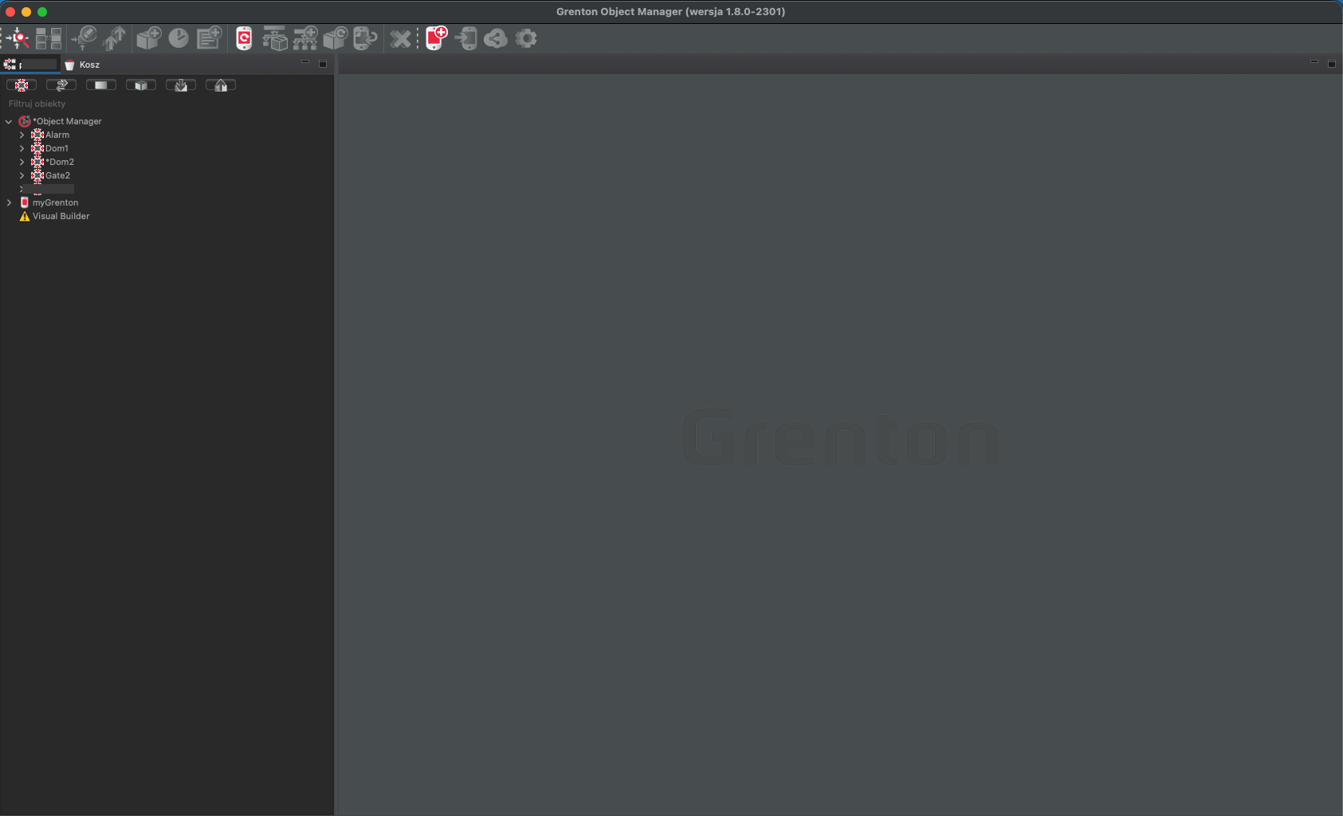Switch to the Kosz tab
This screenshot has width=1343, height=816.
82,65
